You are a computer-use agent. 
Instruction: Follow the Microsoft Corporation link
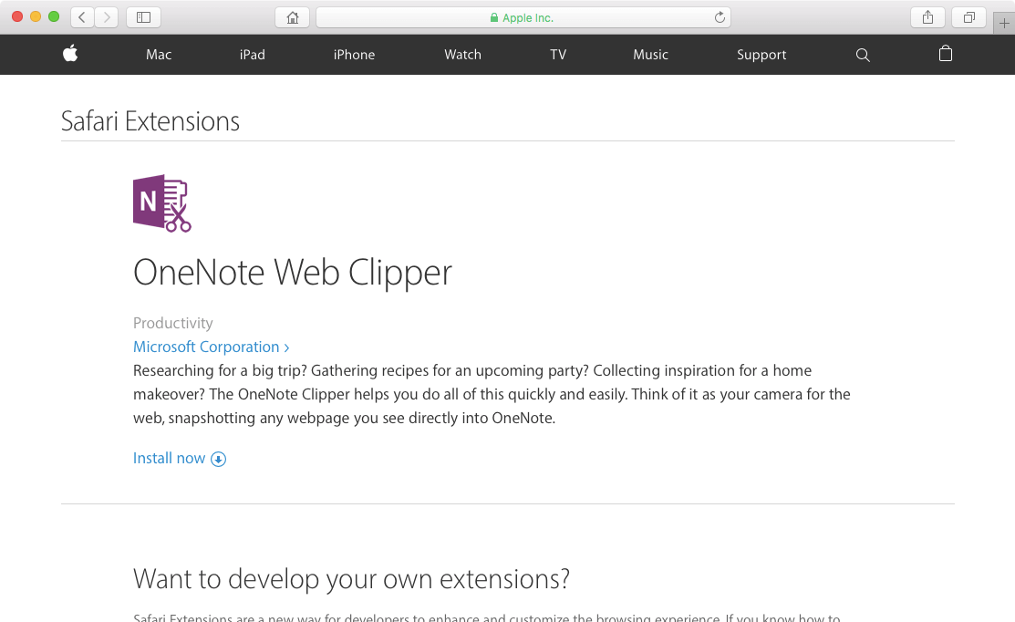pyautogui.click(x=211, y=347)
